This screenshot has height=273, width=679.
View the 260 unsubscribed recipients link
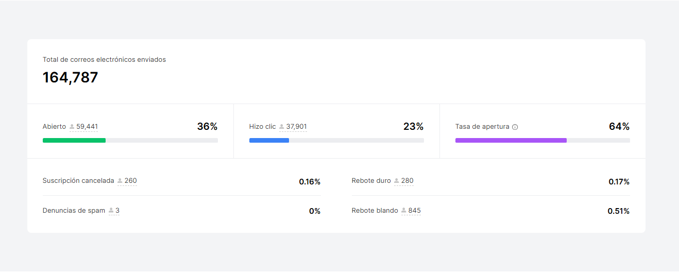pos(130,181)
